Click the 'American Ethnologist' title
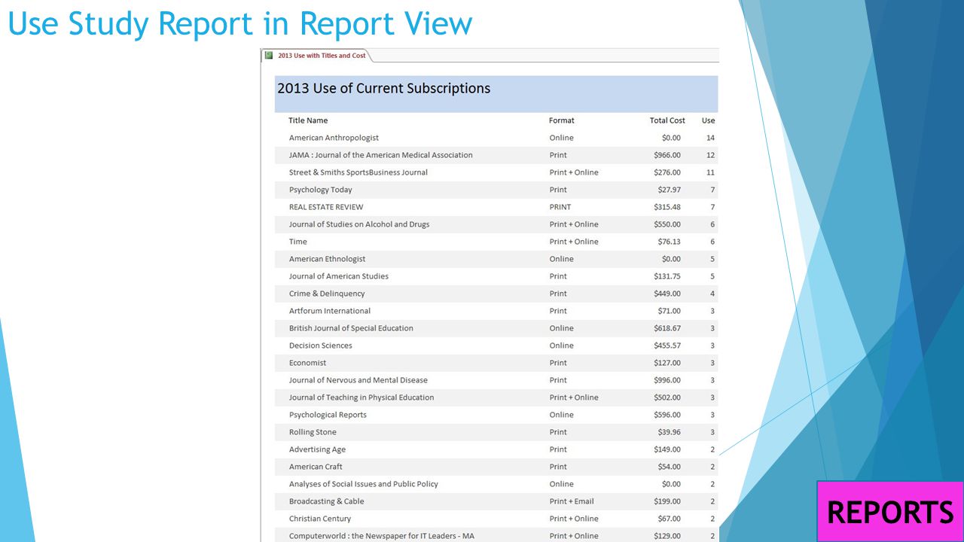Screen dimensions: 964x542 pos(328,259)
